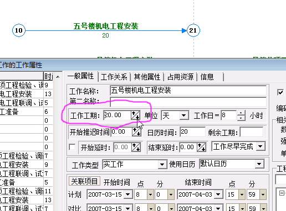Click the 开始推迟时间 value field

(x=121, y=132)
